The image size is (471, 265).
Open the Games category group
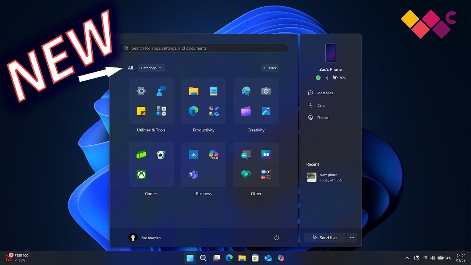click(x=151, y=165)
